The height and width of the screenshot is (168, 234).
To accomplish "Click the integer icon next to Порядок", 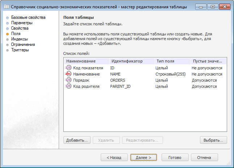I will [x=68, y=80].
